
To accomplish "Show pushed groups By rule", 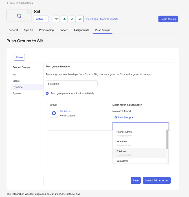I will 17,93.
